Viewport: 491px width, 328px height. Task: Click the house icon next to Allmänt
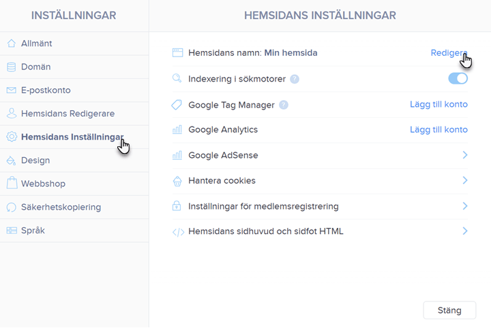click(12, 44)
